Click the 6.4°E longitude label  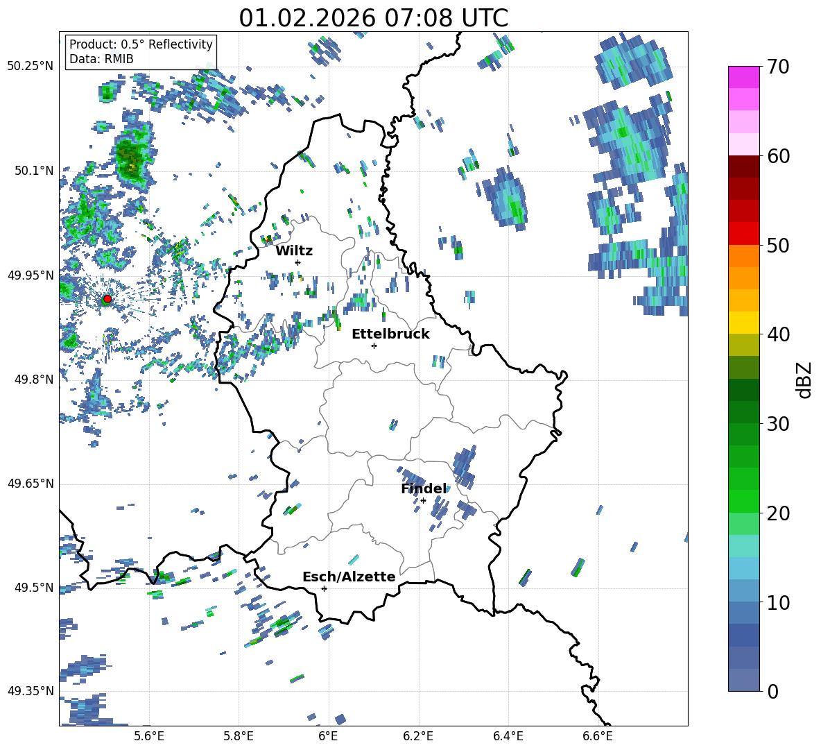pos(508,736)
